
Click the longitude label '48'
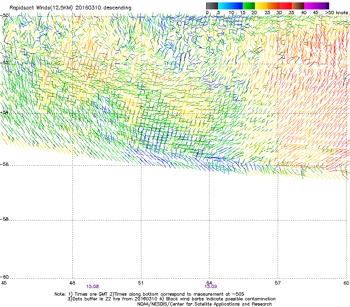pyautogui.click(x=72, y=283)
